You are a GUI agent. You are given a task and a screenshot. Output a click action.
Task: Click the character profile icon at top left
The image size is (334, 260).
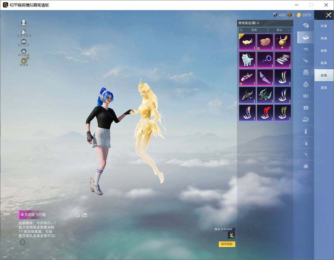click(x=24, y=22)
